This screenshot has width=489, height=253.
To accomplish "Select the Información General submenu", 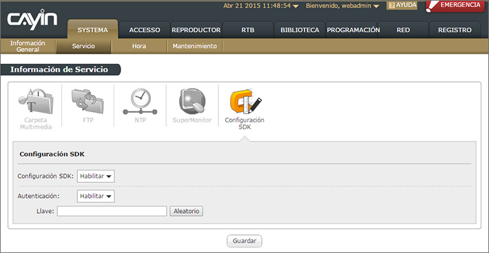I will tap(28, 46).
